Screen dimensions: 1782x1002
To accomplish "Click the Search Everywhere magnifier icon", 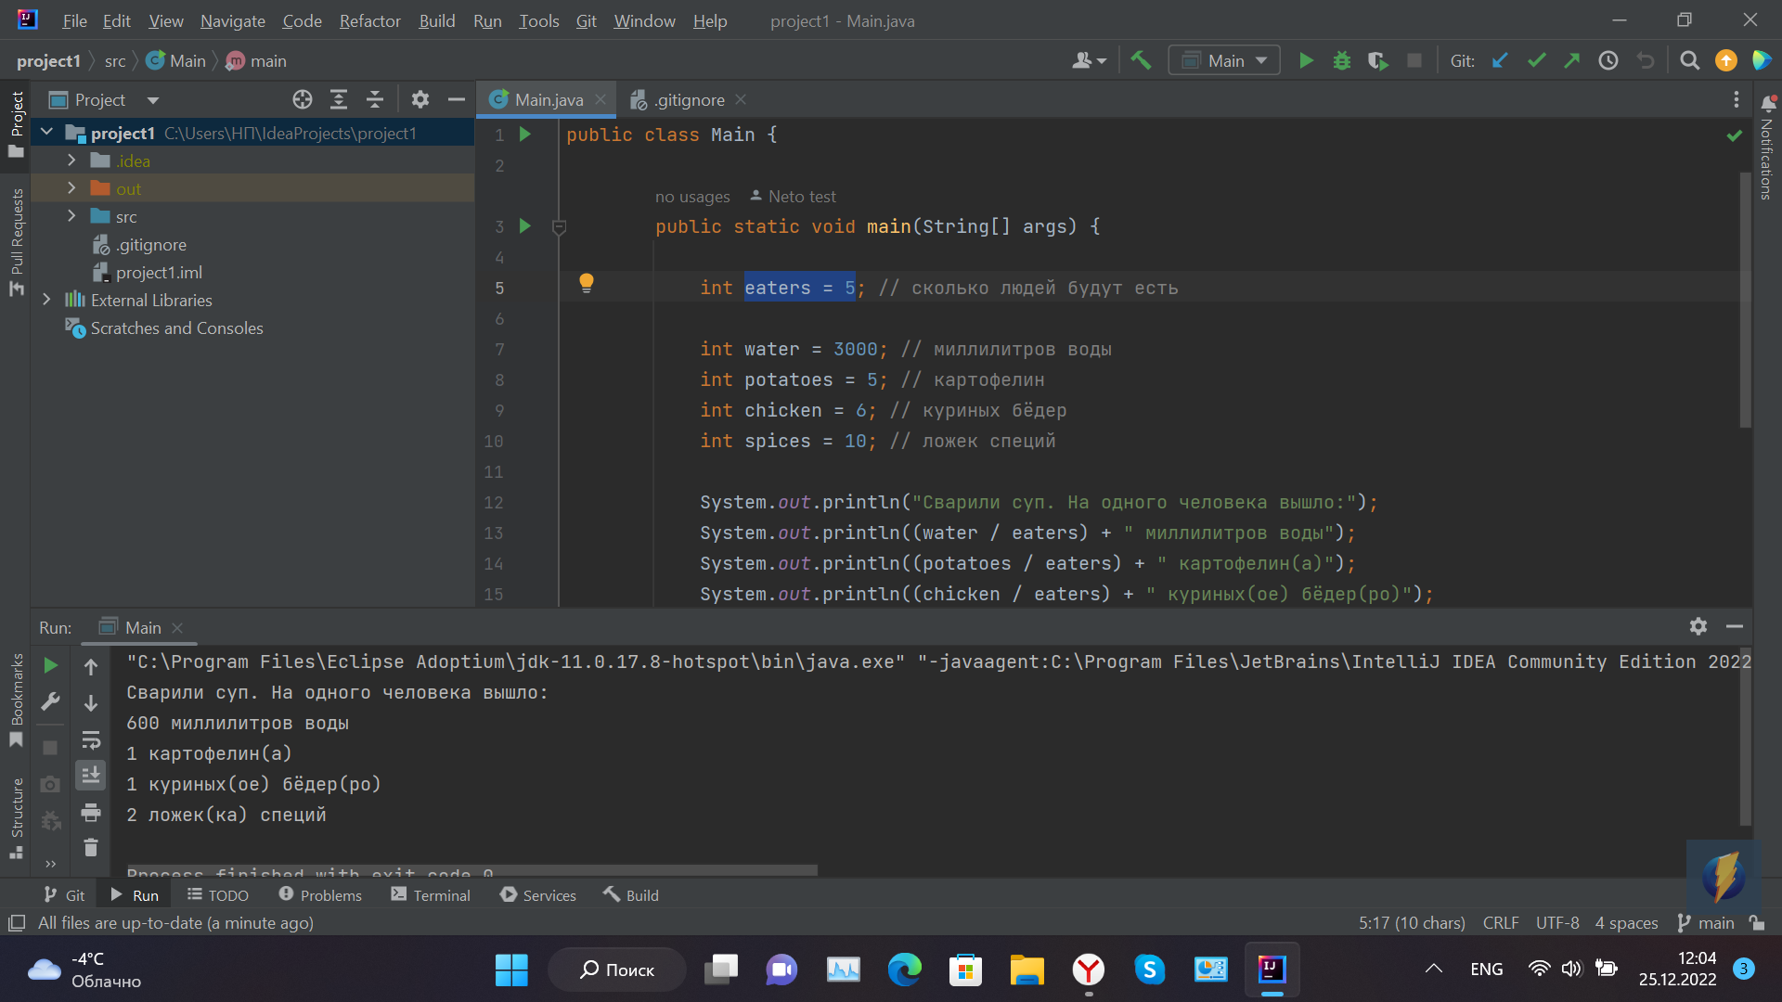I will tap(1690, 61).
